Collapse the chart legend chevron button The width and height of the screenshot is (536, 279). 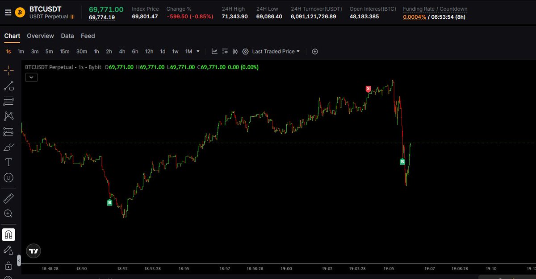click(x=31, y=77)
